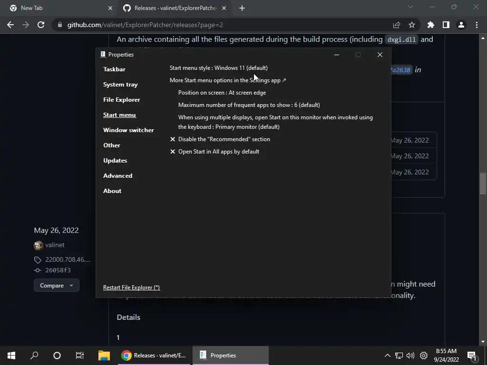Screen dimensions: 487x365
Task: Click scroll-down arrow of page scrollbar
Action: [483, 342]
